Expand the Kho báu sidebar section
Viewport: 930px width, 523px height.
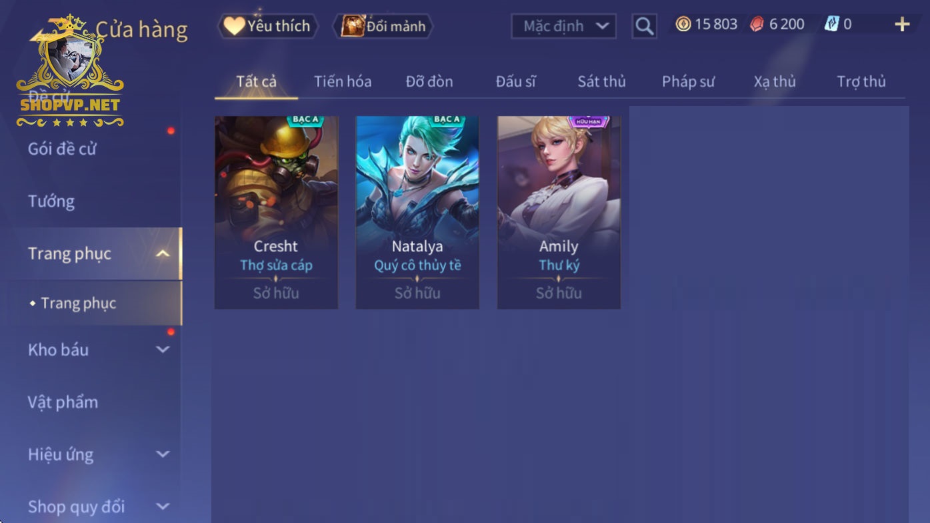pyautogui.click(x=163, y=350)
